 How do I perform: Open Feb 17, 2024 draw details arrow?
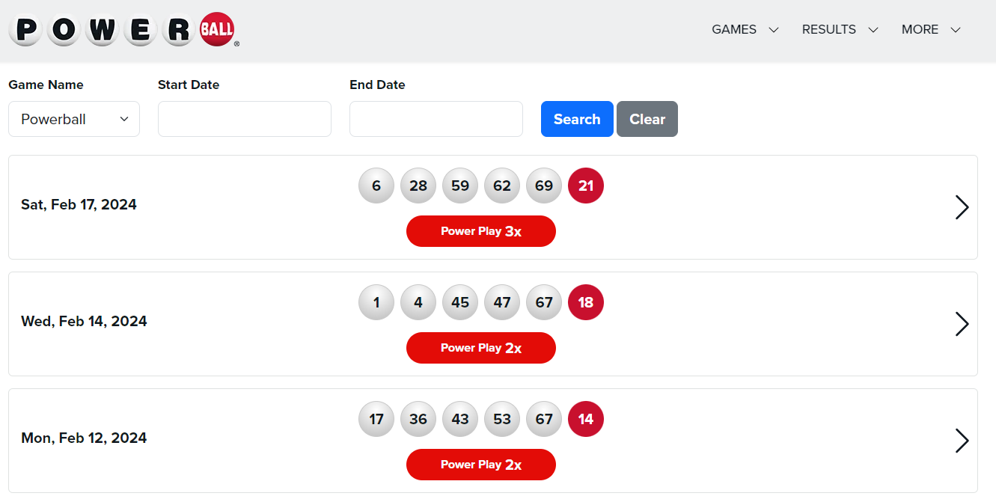pyautogui.click(x=962, y=207)
